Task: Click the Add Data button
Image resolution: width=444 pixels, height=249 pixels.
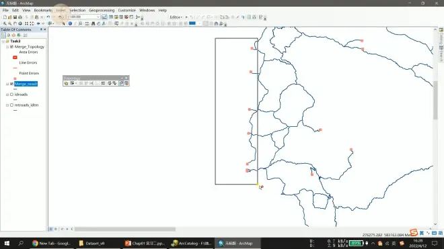Action: pyautogui.click(x=60, y=17)
